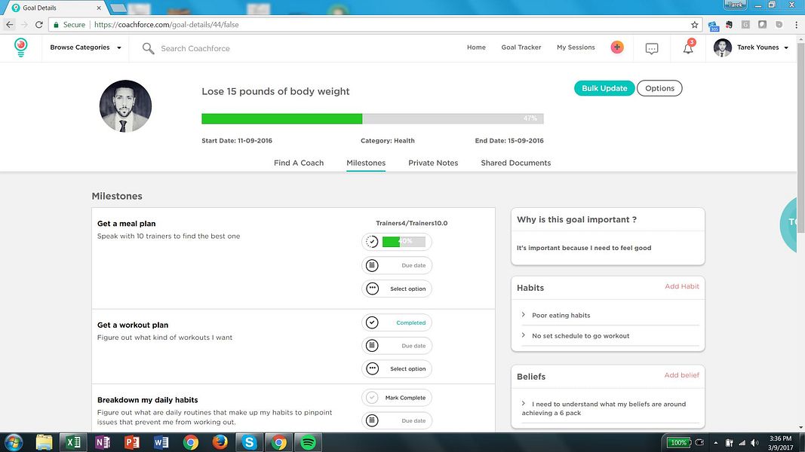Open Windows Start button

pyautogui.click(x=14, y=442)
